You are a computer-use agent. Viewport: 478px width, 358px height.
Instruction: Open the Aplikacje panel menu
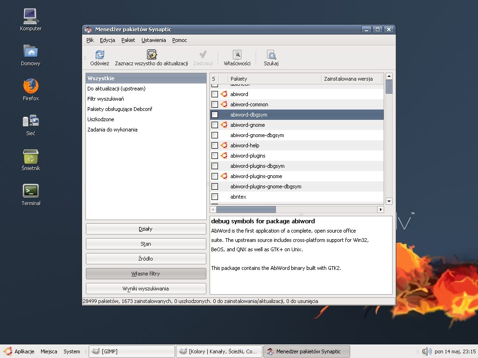coord(20,351)
